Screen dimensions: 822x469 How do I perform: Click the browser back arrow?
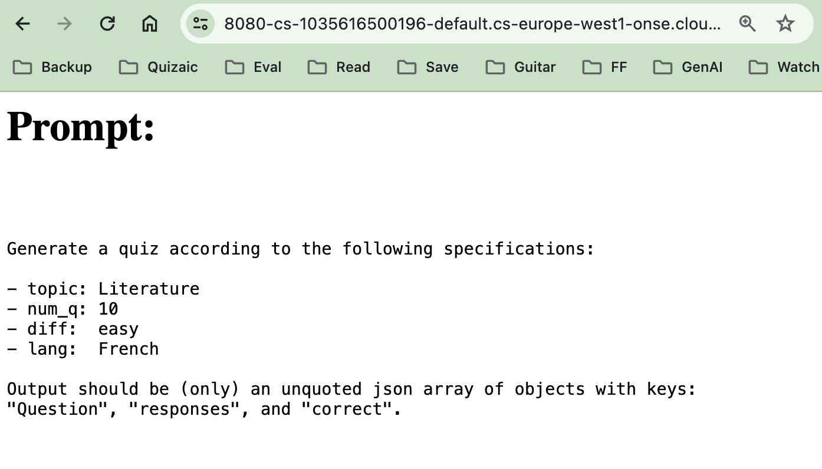pos(22,24)
